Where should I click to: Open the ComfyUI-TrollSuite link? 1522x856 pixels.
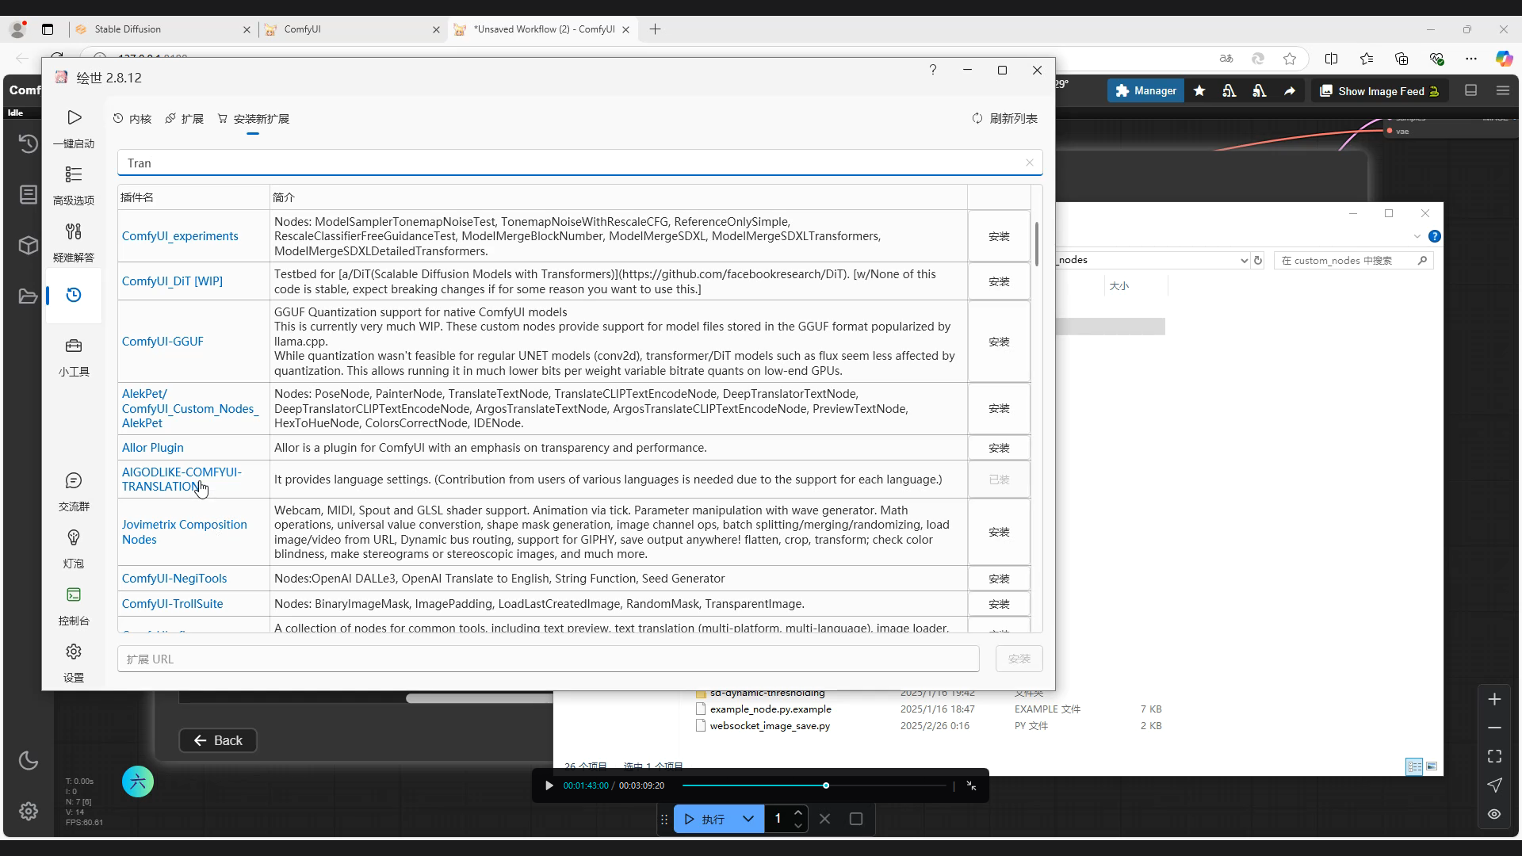point(172,603)
